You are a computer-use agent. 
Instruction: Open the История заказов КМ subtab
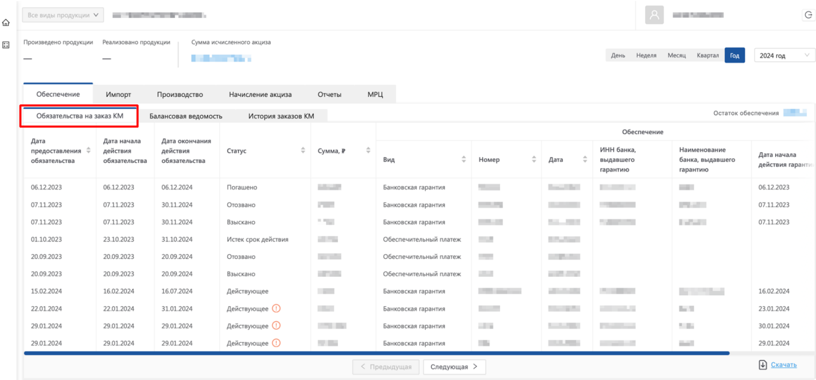click(x=281, y=116)
